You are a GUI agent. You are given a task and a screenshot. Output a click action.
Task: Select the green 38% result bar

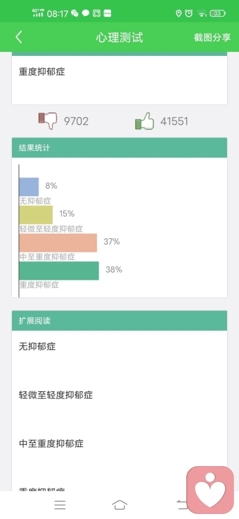pyautogui.click(x=59, y=271)
